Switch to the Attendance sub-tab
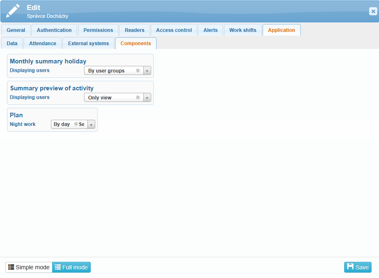The image size is (379, 278). tap(43, 44)
